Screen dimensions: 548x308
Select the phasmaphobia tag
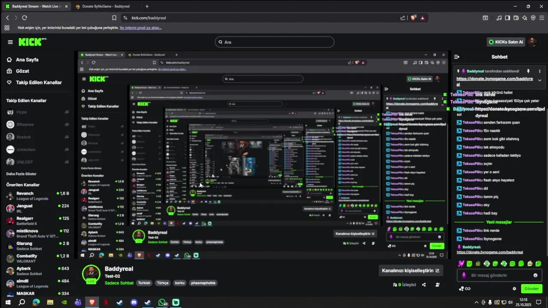click(x=203, y=283)
